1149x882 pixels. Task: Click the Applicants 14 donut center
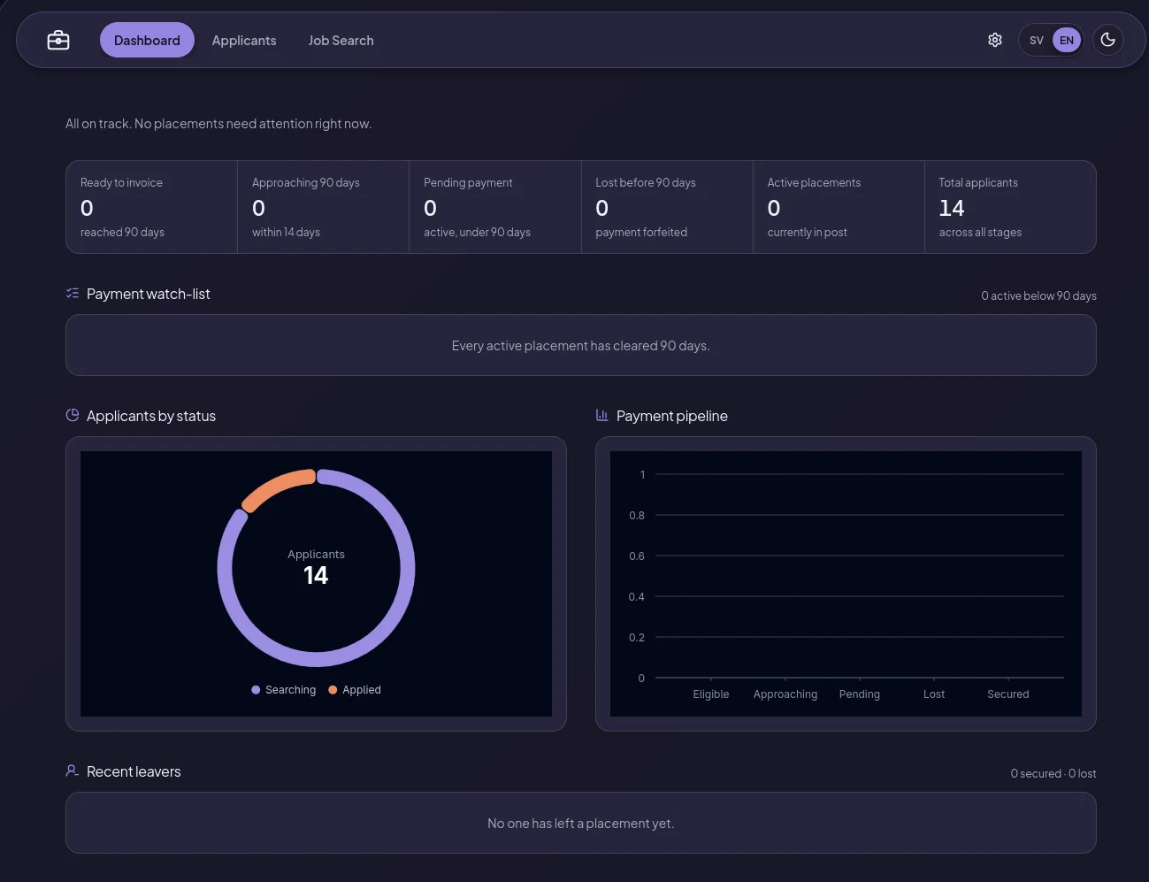(316, 567)
